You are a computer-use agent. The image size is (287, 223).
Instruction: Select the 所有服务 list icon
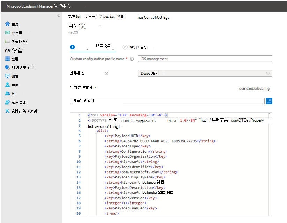(x=7, y=41)
